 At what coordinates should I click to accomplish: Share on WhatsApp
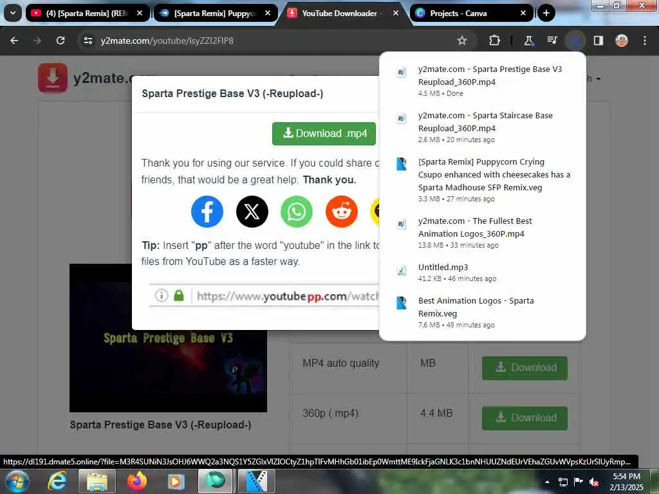click(x=297, y=211)
